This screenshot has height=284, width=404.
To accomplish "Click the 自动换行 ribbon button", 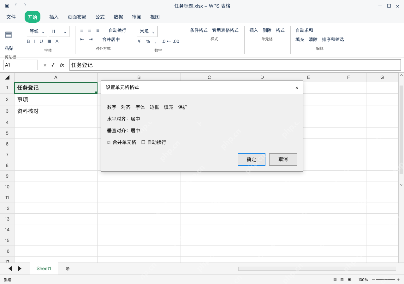I will [x=117, y=30].
